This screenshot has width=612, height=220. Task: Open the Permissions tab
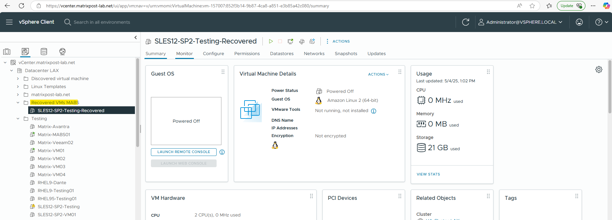[247, 53]
